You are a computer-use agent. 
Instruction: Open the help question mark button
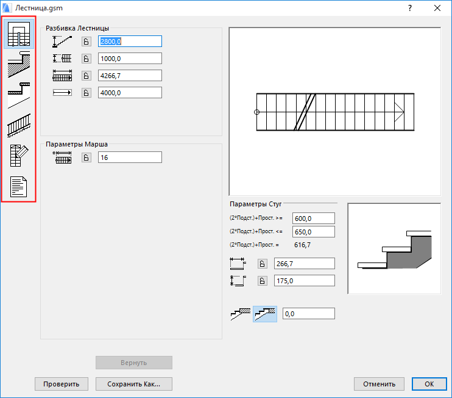pyautogui.click(x=410, y=8)
